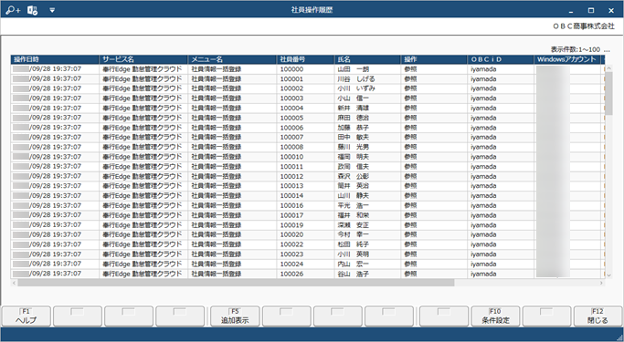Click 奉行Edge 勤怠管理クラウド cell in row 100024
Viewport: 624px width, 342px height.
click(x=143, y=264)
